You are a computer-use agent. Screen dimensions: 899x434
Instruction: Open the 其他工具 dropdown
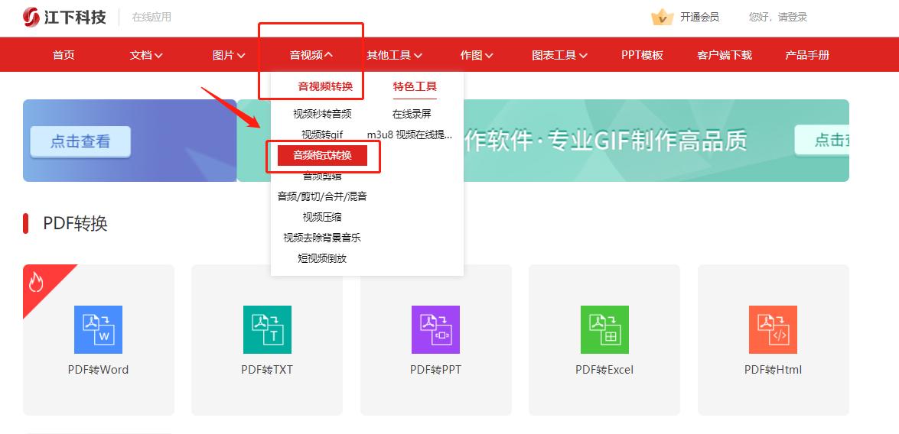394,55
